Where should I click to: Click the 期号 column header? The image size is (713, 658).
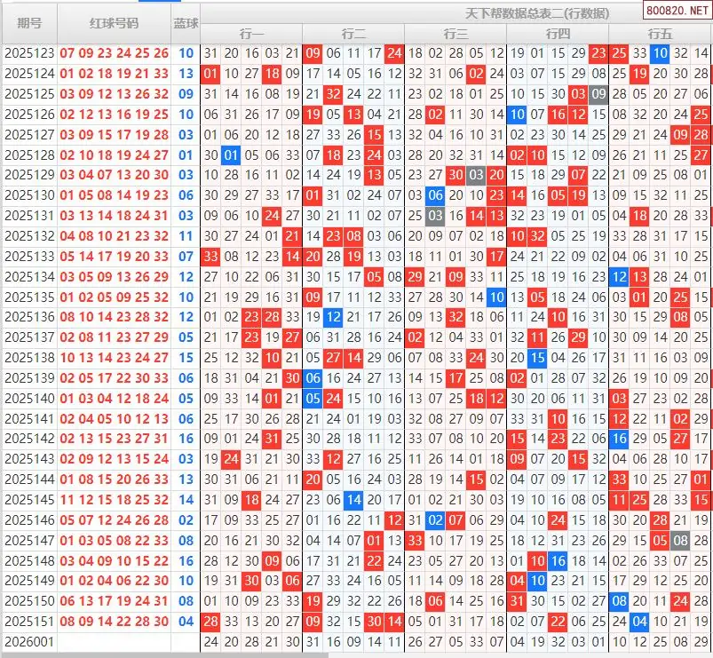[29, 23]
